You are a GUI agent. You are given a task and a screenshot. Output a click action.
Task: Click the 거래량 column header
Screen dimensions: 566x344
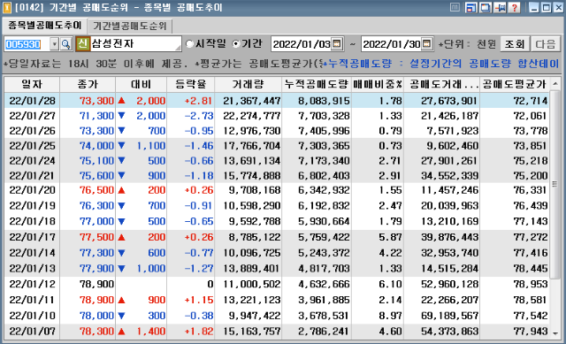(x=248, y=85)
